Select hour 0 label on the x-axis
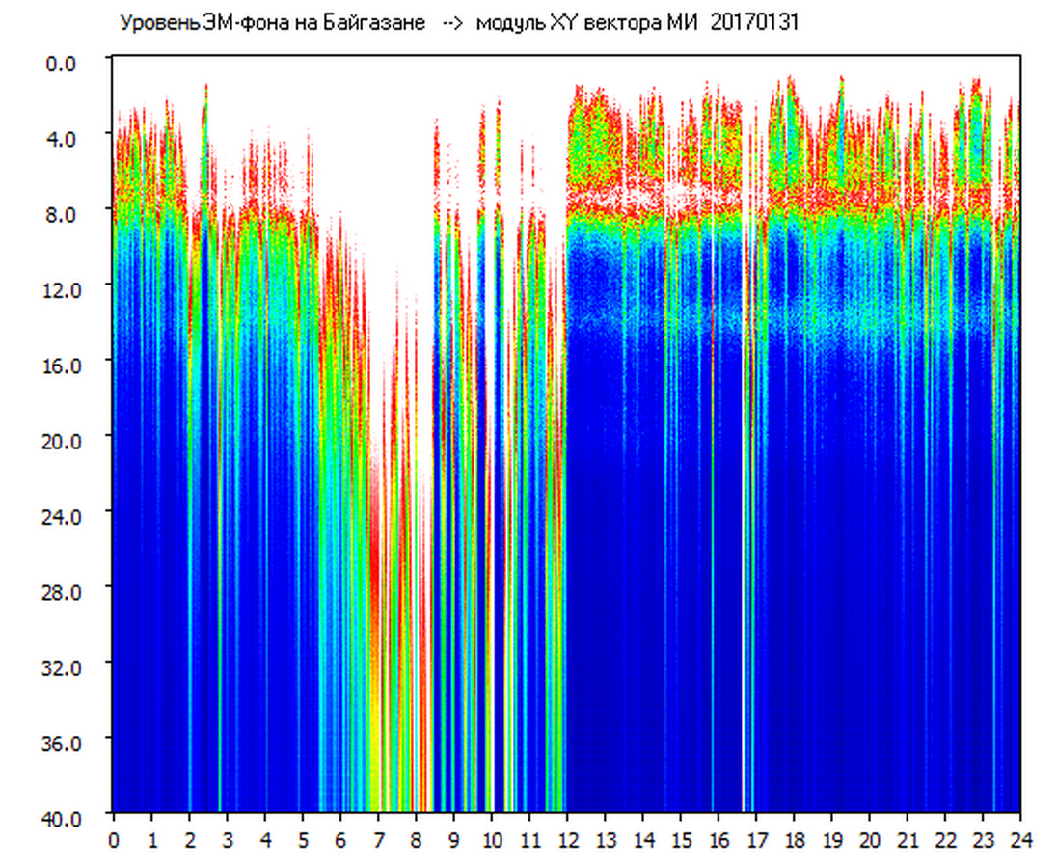The height and width of the screenshot is (868, 1057). [114, 840]
